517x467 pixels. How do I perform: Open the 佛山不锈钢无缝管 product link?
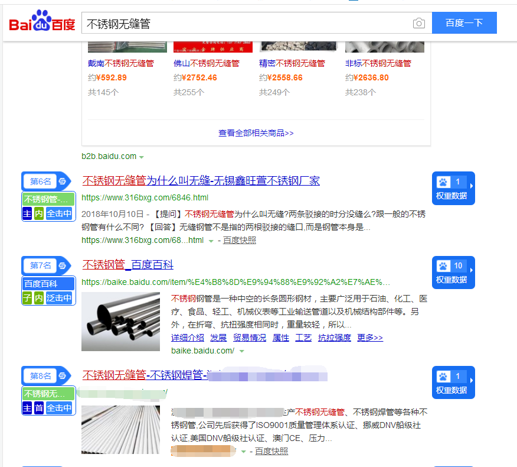point(207,63)
